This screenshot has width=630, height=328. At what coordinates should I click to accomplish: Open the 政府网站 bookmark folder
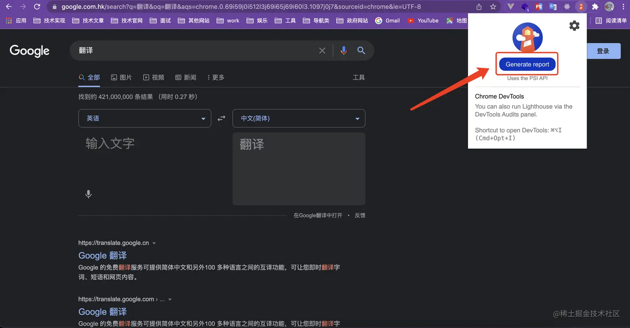[352, 20]
